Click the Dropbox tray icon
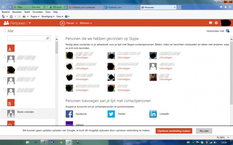The height and width of the screenshot is (145, 233). point(202,142)
